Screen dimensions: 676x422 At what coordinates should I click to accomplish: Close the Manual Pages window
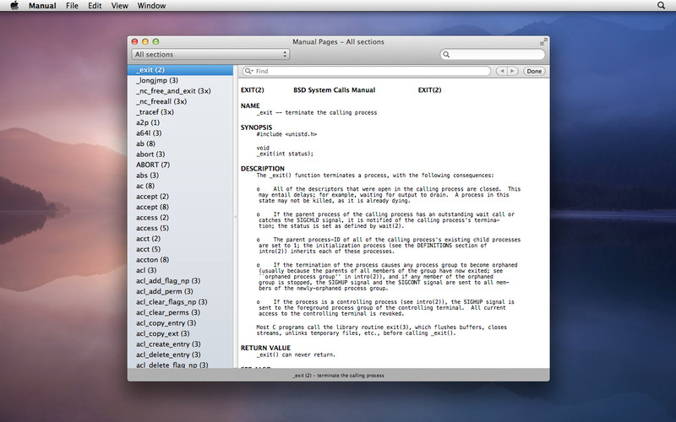click(x=134, y=41)
